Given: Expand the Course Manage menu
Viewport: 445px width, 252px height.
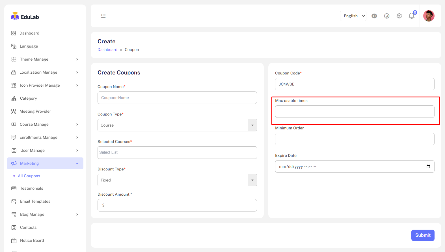Looking at the screenshot, I should tap(45, 124).
